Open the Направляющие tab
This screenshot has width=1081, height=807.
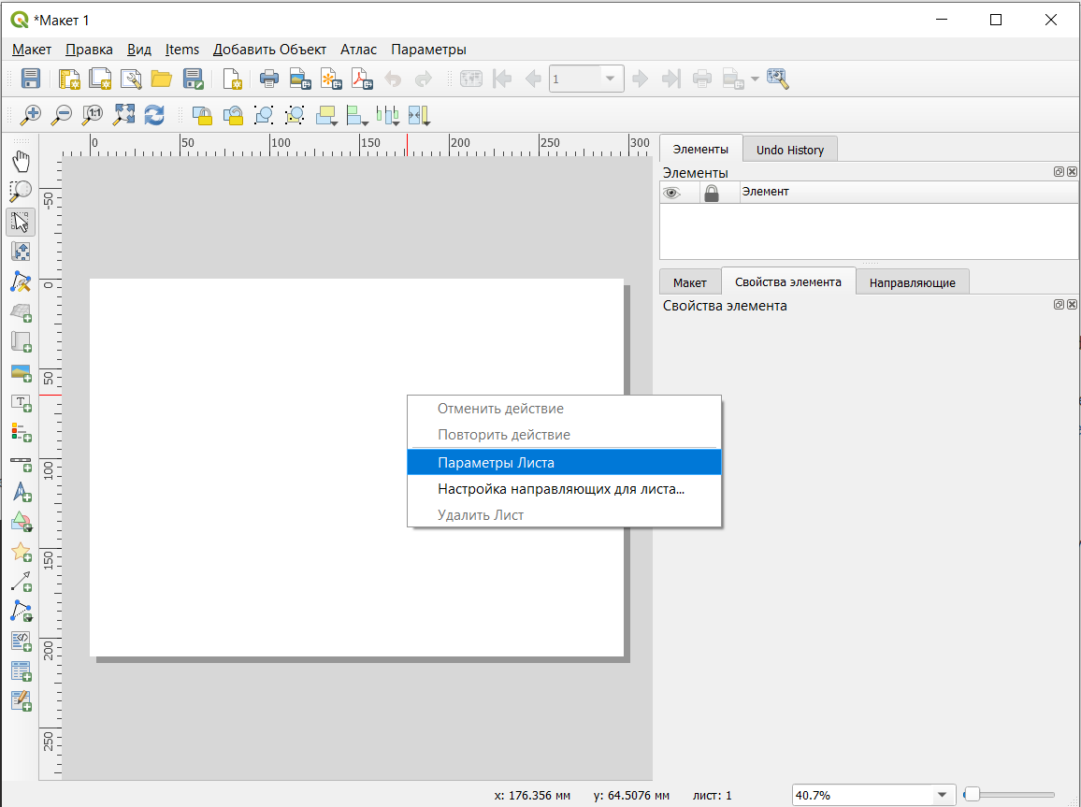coord(912,282)
